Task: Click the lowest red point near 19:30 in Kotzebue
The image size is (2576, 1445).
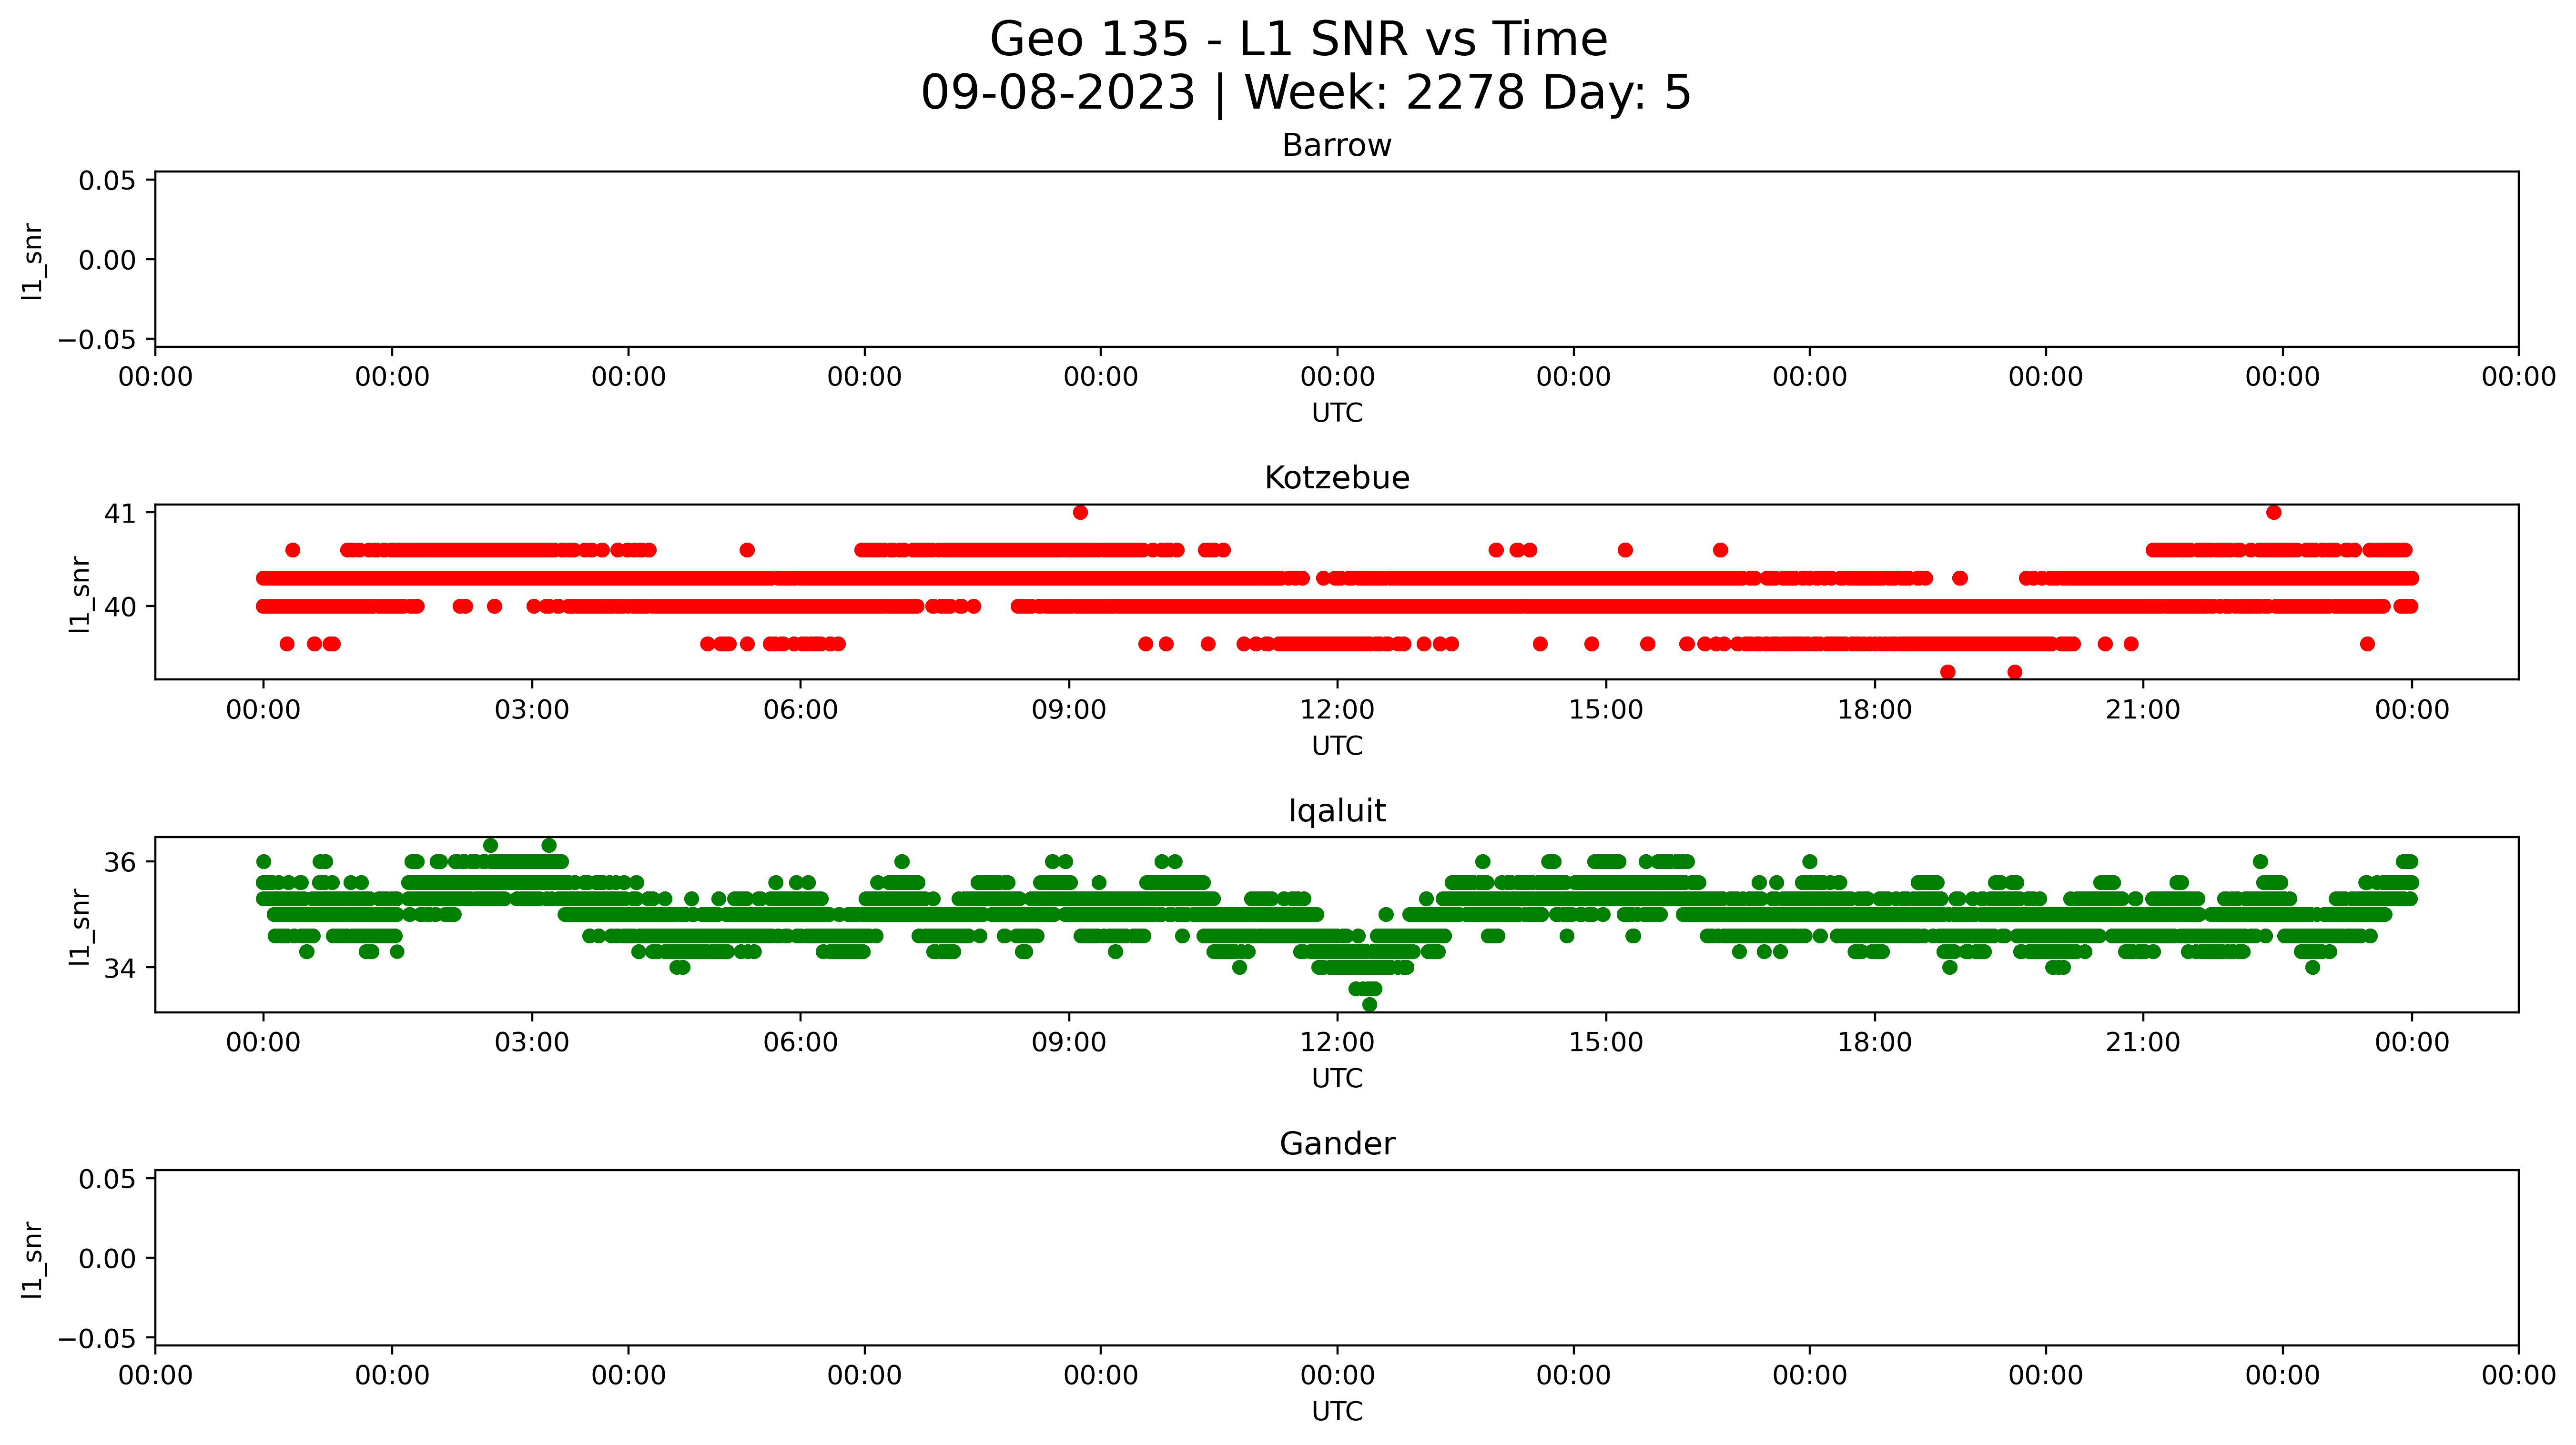Action: 2014,672
